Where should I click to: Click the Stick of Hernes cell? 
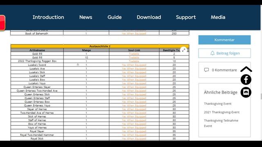coord(37,116)
